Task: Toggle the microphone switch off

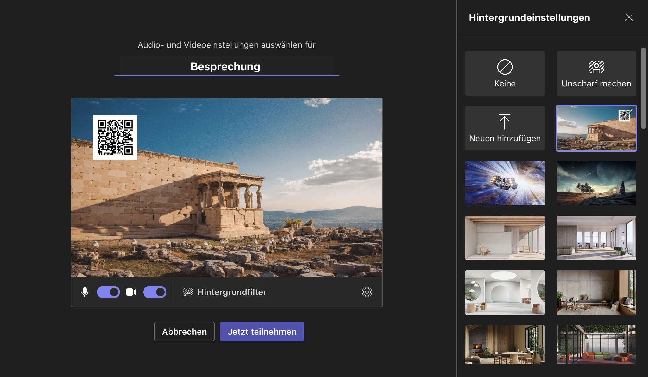Action: tap(109, 292)
